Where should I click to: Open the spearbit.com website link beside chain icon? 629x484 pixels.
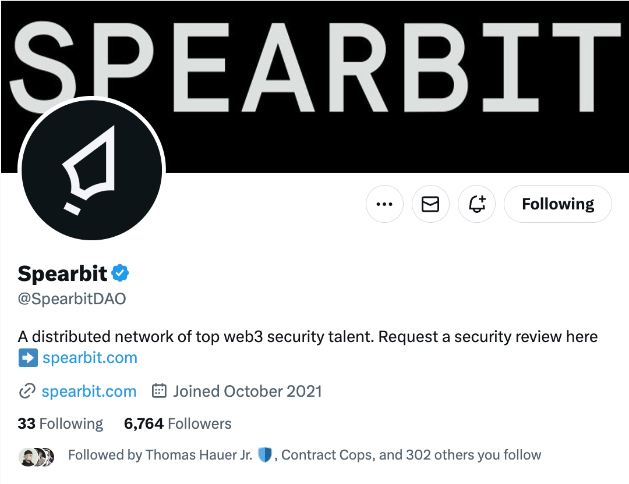point(89,392)
